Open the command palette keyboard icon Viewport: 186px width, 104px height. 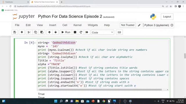click(x=119, y=32)
